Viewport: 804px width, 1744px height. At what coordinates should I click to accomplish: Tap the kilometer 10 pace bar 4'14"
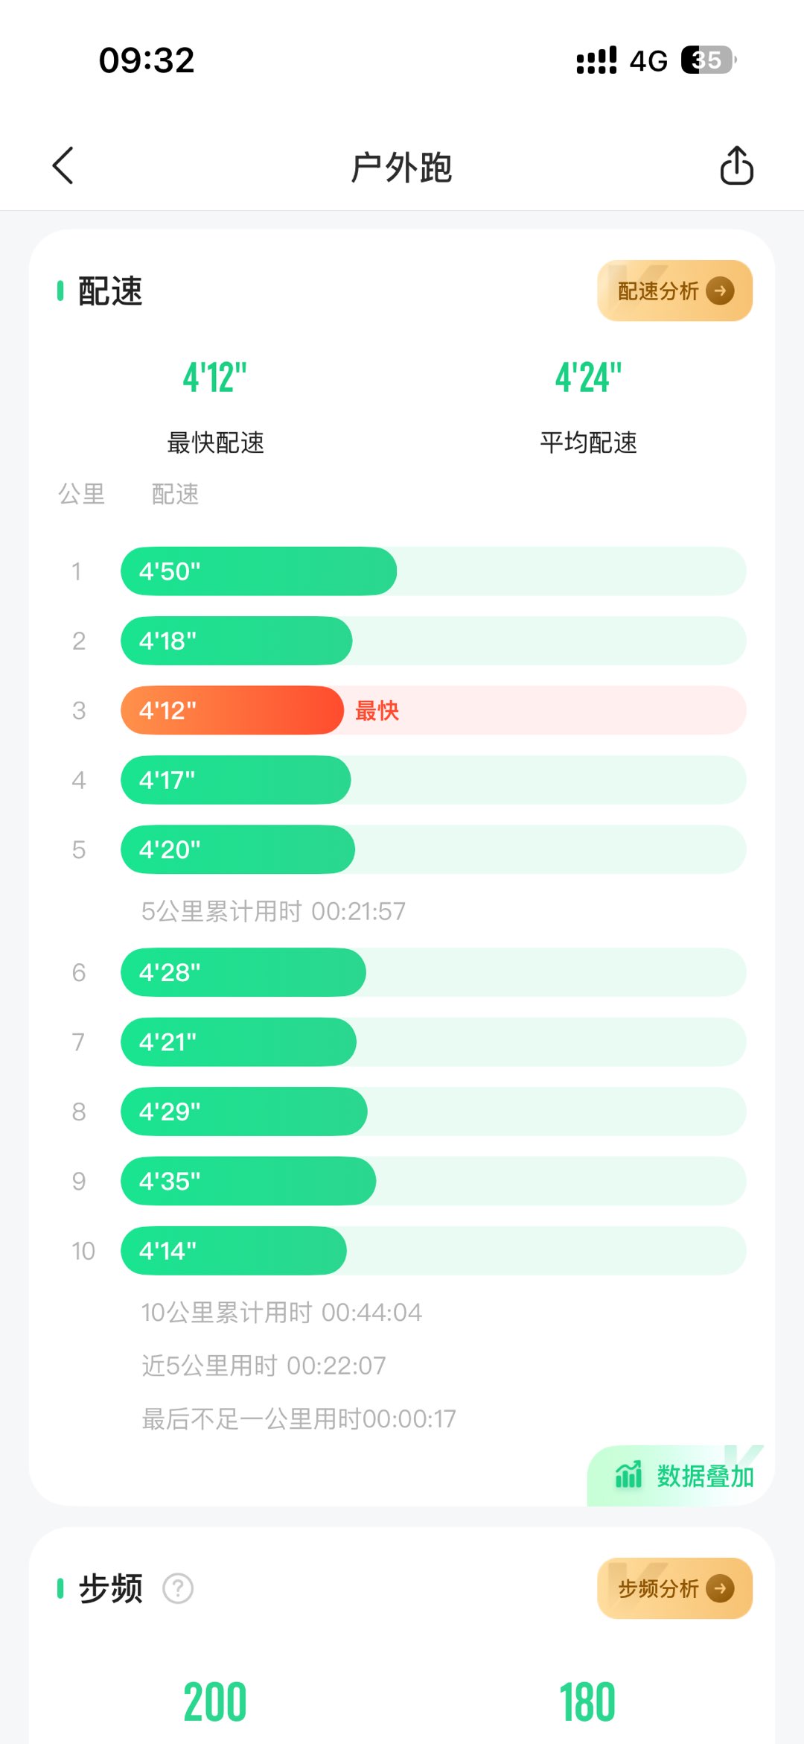(x=233, y=1251)
